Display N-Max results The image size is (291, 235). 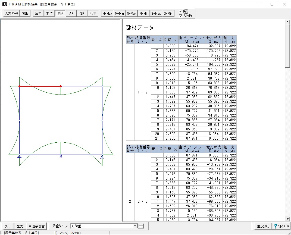(132, 14)
